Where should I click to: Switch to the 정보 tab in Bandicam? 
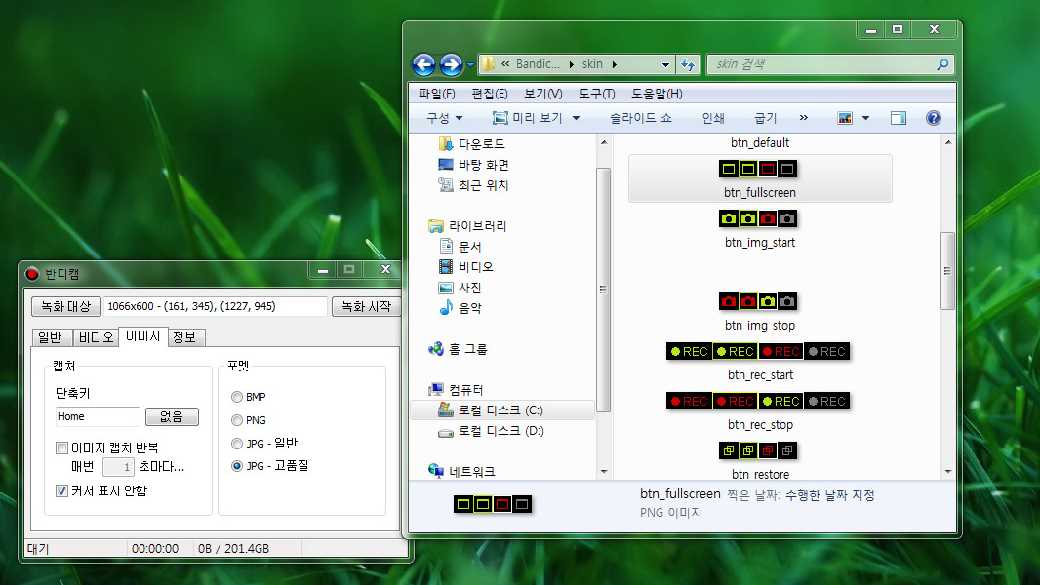click(x=185, y=338)
